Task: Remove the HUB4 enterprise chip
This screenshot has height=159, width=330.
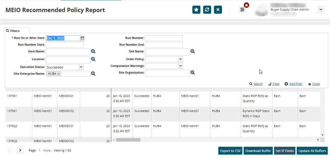Action: coord(58,74)
